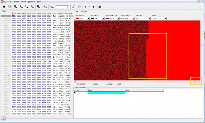The height and width of the screenshot is (123, 205).
Task: Open the Data bit set color dropdown
Action: point(88,19)
